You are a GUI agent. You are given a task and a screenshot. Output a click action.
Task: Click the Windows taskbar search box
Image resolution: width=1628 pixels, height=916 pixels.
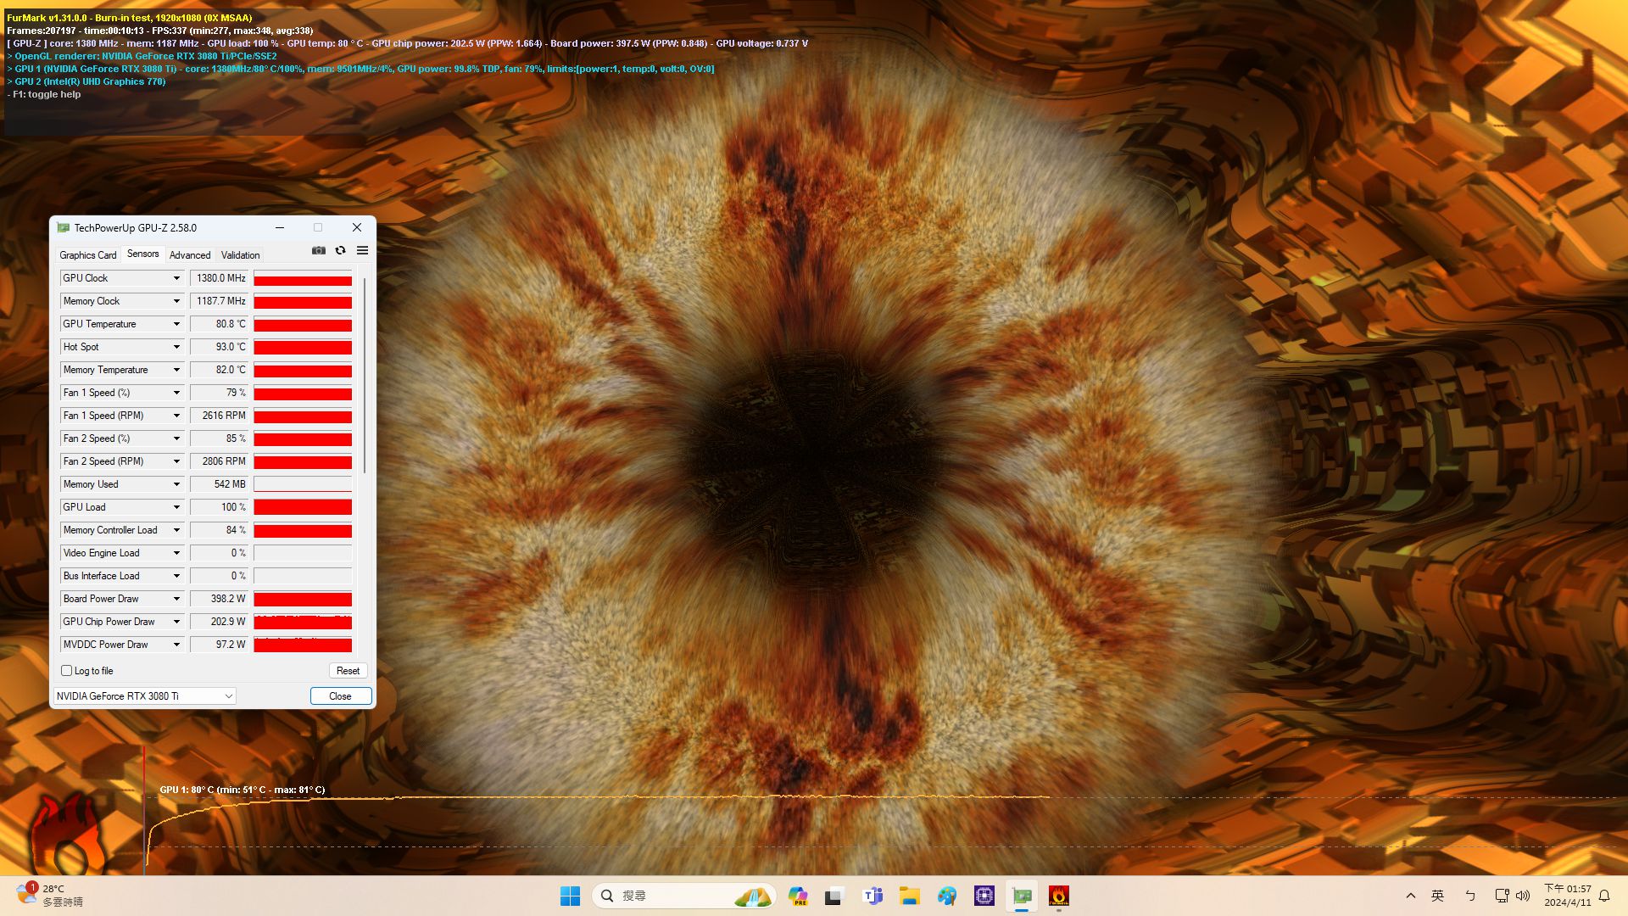point(683,896)
